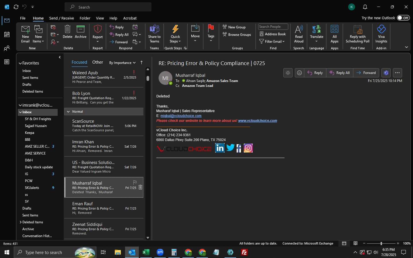Flag the Musharraf Iqbal message
Image resolution: width=413 pixels, height=258 pixels.
click(x=135, y=182)
